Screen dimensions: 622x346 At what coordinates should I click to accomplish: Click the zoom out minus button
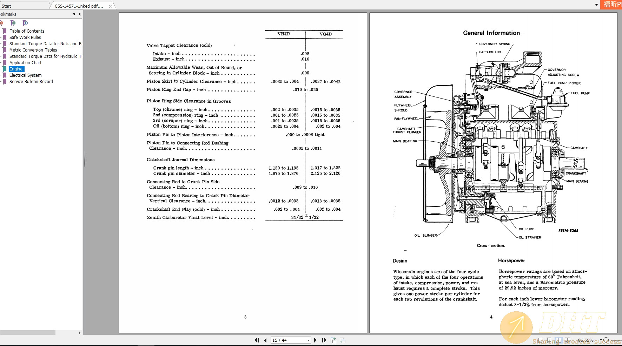(606, 340)
